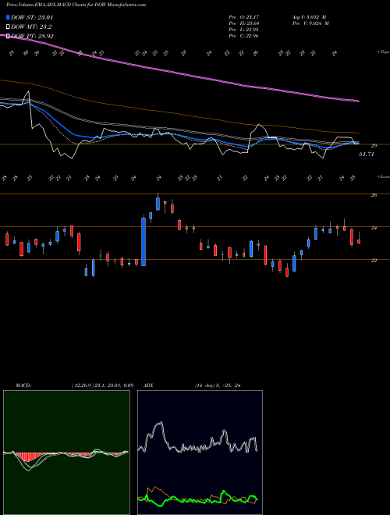This screenshot has width=390, height=515.
Task: Select the 'DOW ST: 23.01' legend text
Action: coord(32,18)
